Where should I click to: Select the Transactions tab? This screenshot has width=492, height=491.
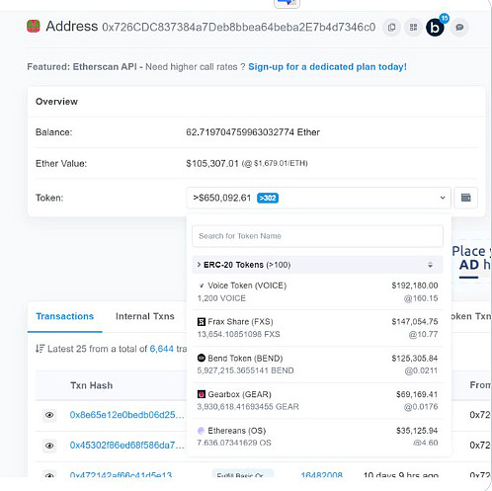click(x=65, y=316)
